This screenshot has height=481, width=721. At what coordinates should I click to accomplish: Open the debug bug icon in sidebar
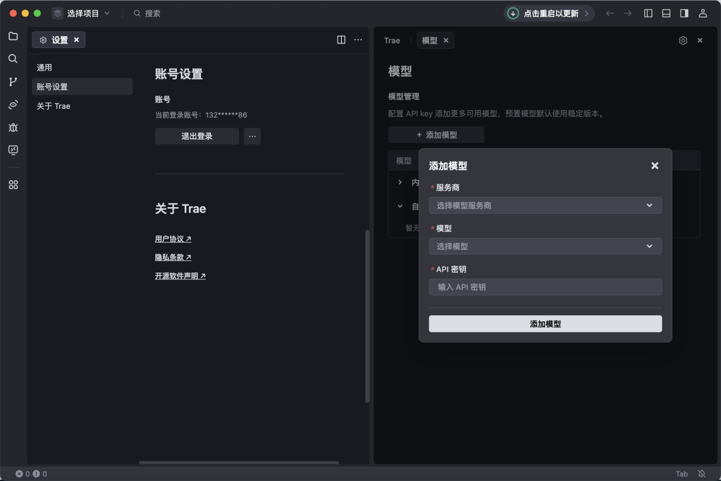[x=13, y=127]
